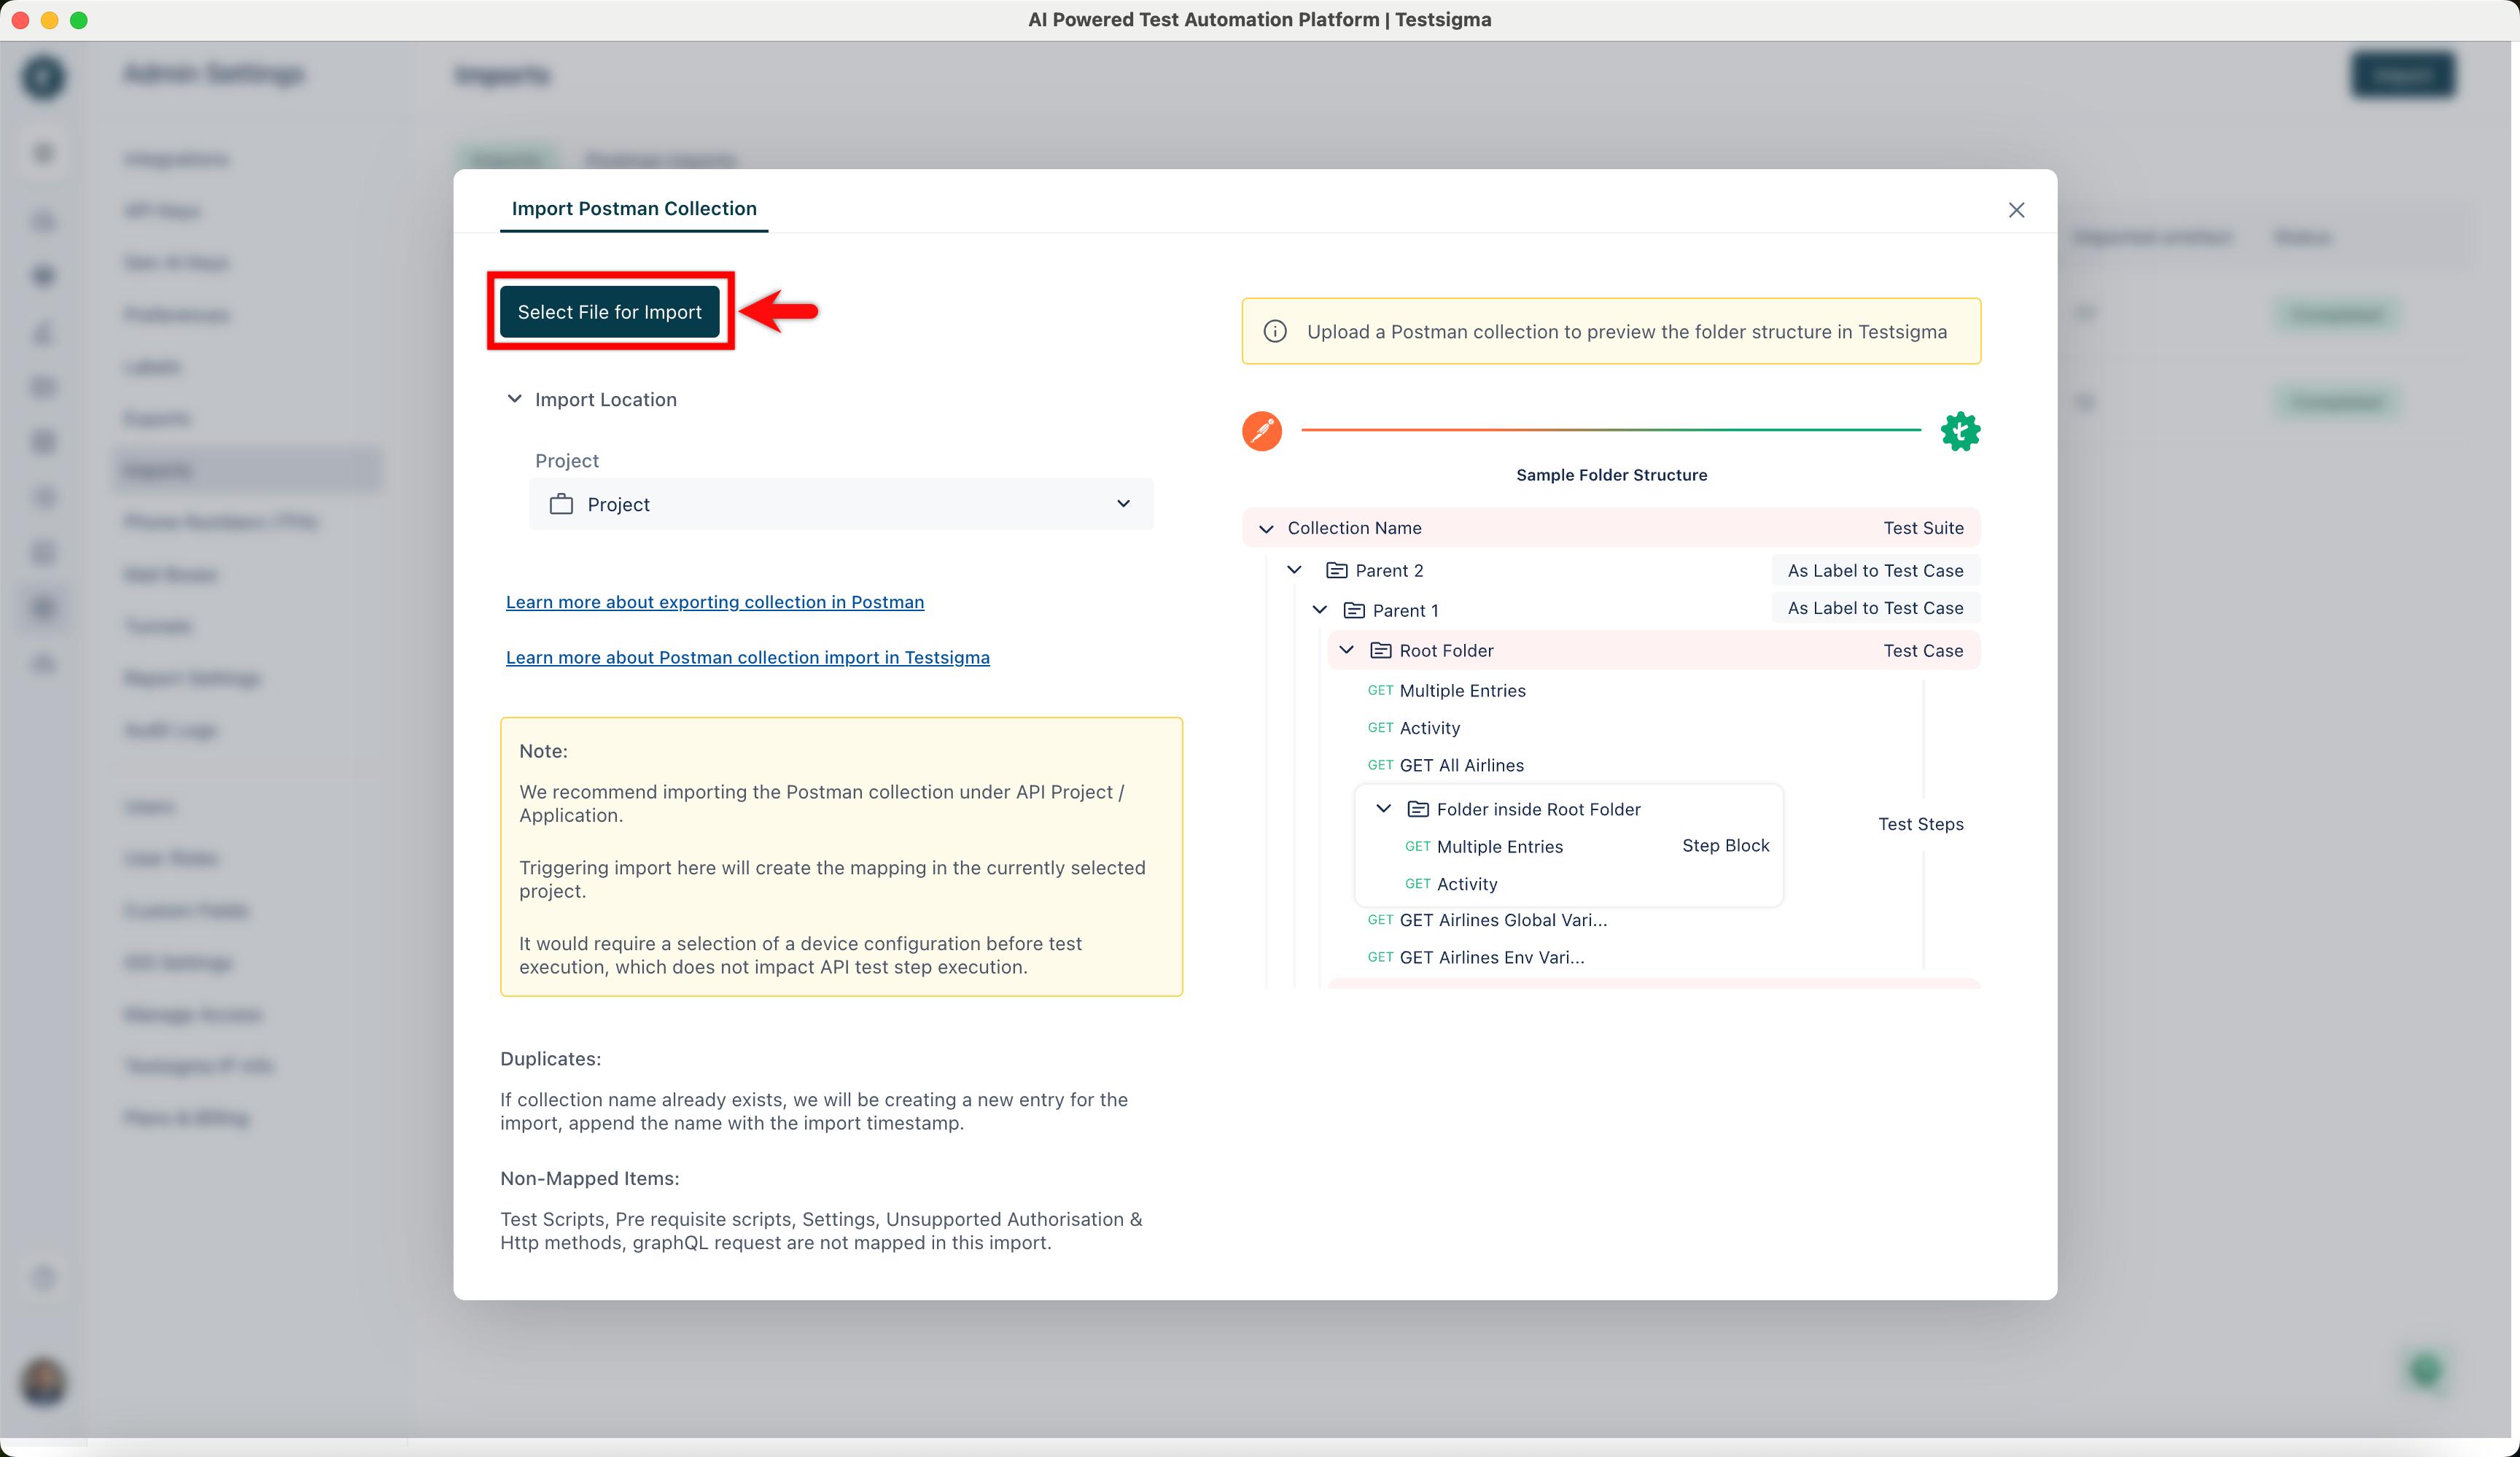Viewport: 2520px width, 1457px height.
Task: Select GET Airlines Env Vari... request
Action: point(1476,957)
